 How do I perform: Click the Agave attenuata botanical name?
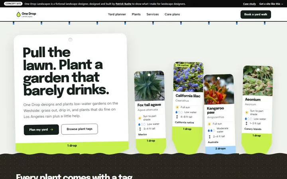pos(148,110)
